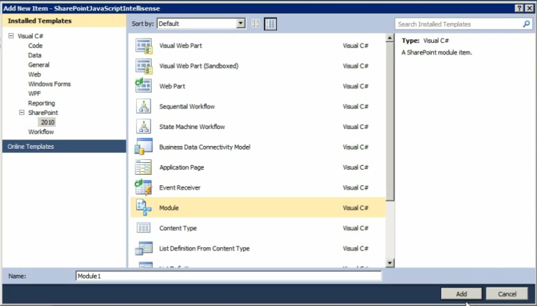The width and height of the screenshot is (537, 306).
Task: Open the dialog help question mark
Action: click(519, 8)
